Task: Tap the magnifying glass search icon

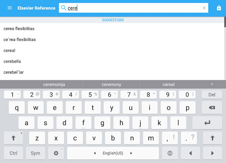Action: [x=64, y=8]
